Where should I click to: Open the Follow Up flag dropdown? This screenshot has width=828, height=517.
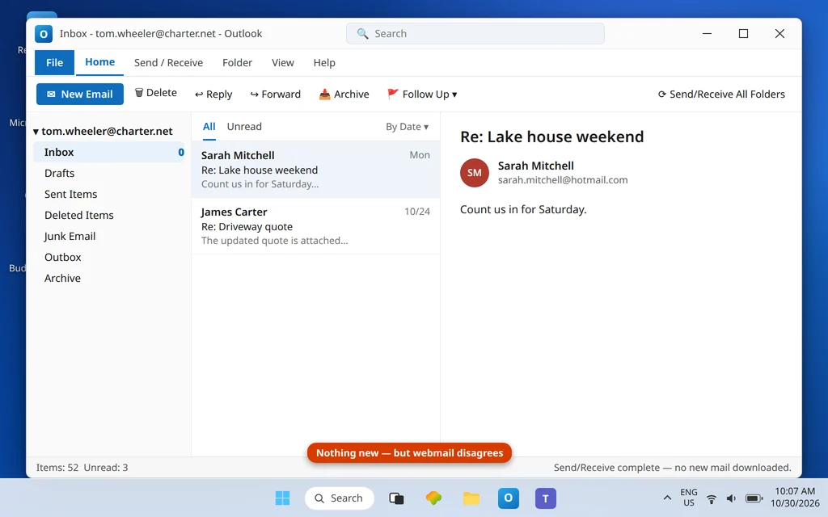point(422,94)
